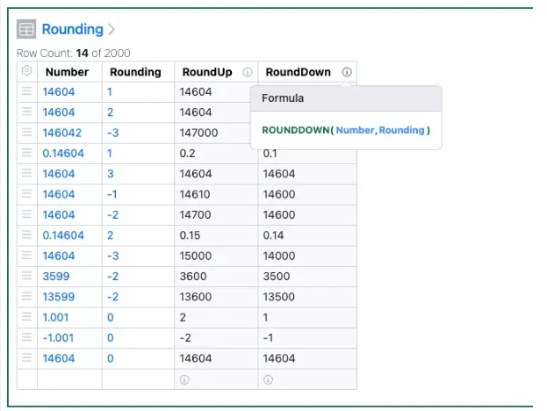Screen dimensions: 547x411
Task: Select the Number column header
Action: [x=67, y=72]
